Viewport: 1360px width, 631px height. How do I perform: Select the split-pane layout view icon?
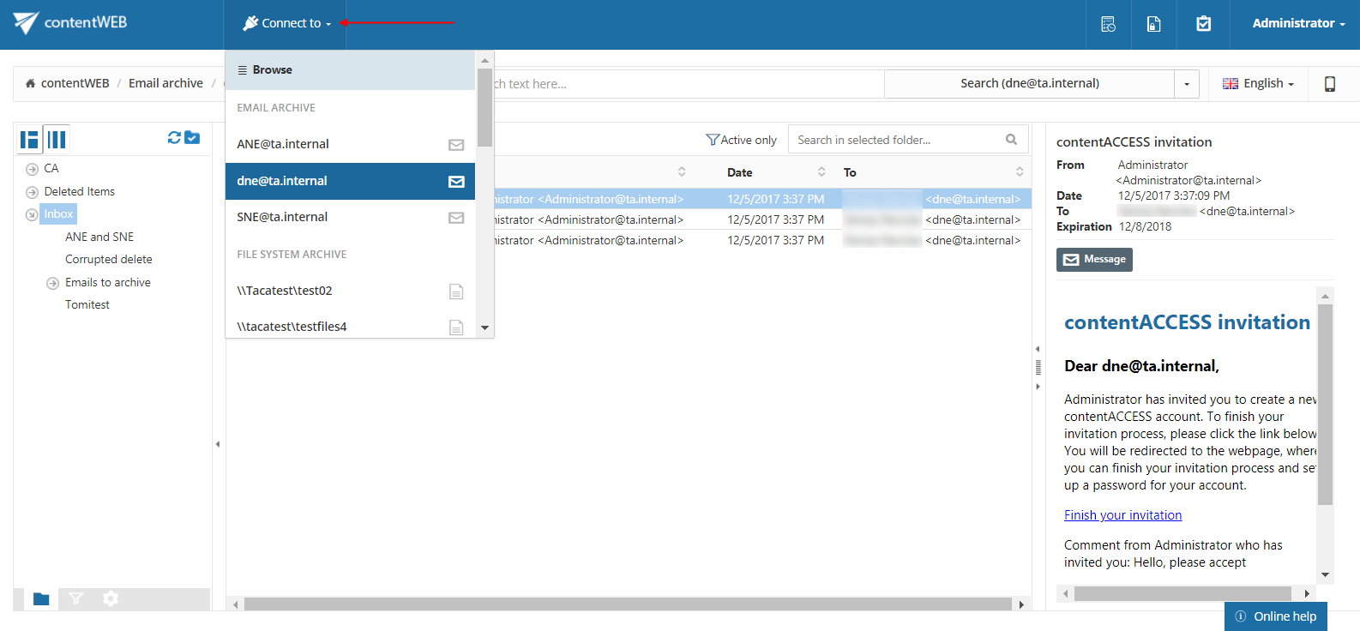tap(30, 139)
